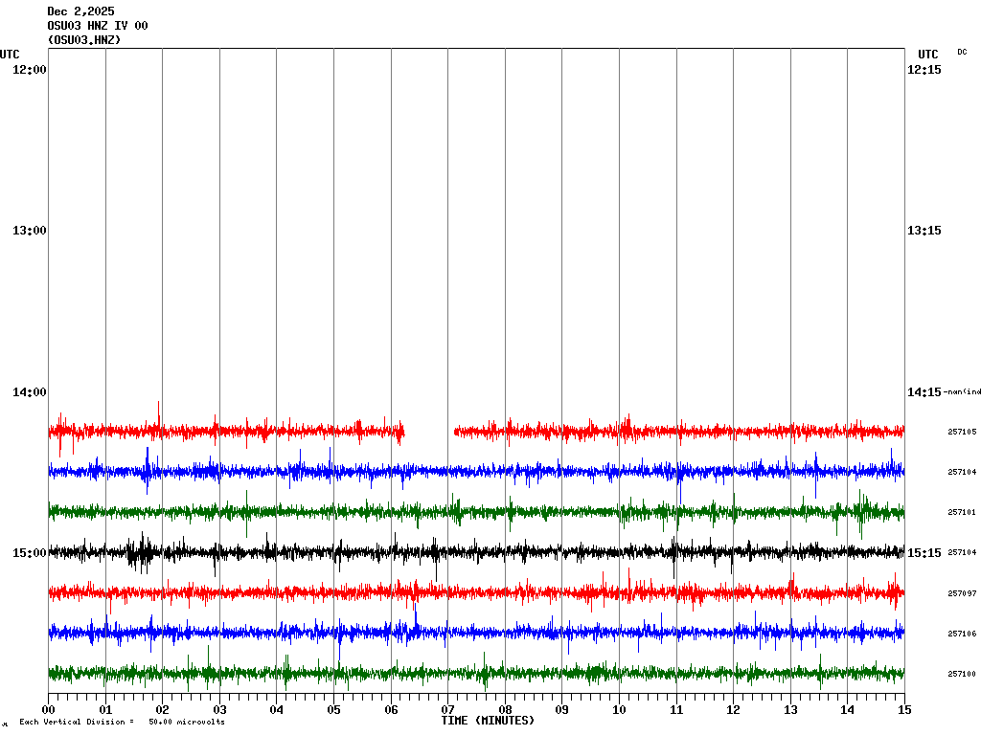Select the 13:15 right axis label
This screenshot has width=981, height=735.
pyautogui.click(x=924, y=231)
